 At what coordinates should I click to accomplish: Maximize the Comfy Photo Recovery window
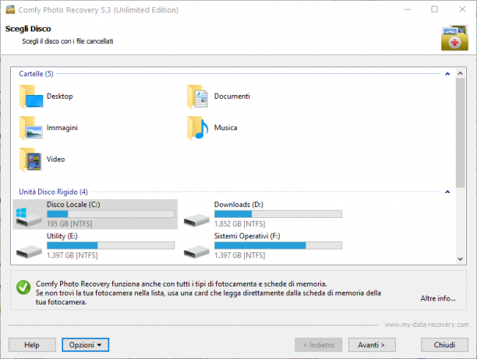(x=434, y=9)
